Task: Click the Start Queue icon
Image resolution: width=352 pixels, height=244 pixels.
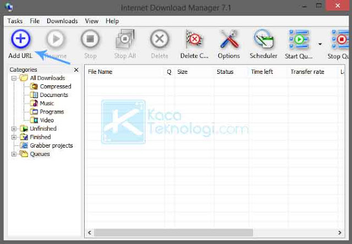Action: pos(299,40)
